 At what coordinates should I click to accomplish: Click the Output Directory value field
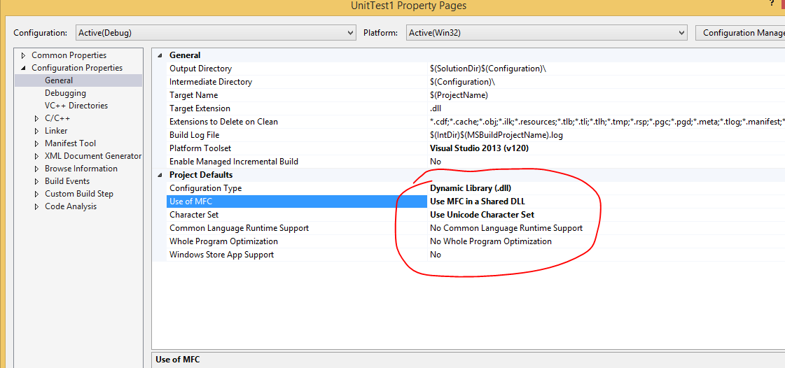[x=487, y=69]
